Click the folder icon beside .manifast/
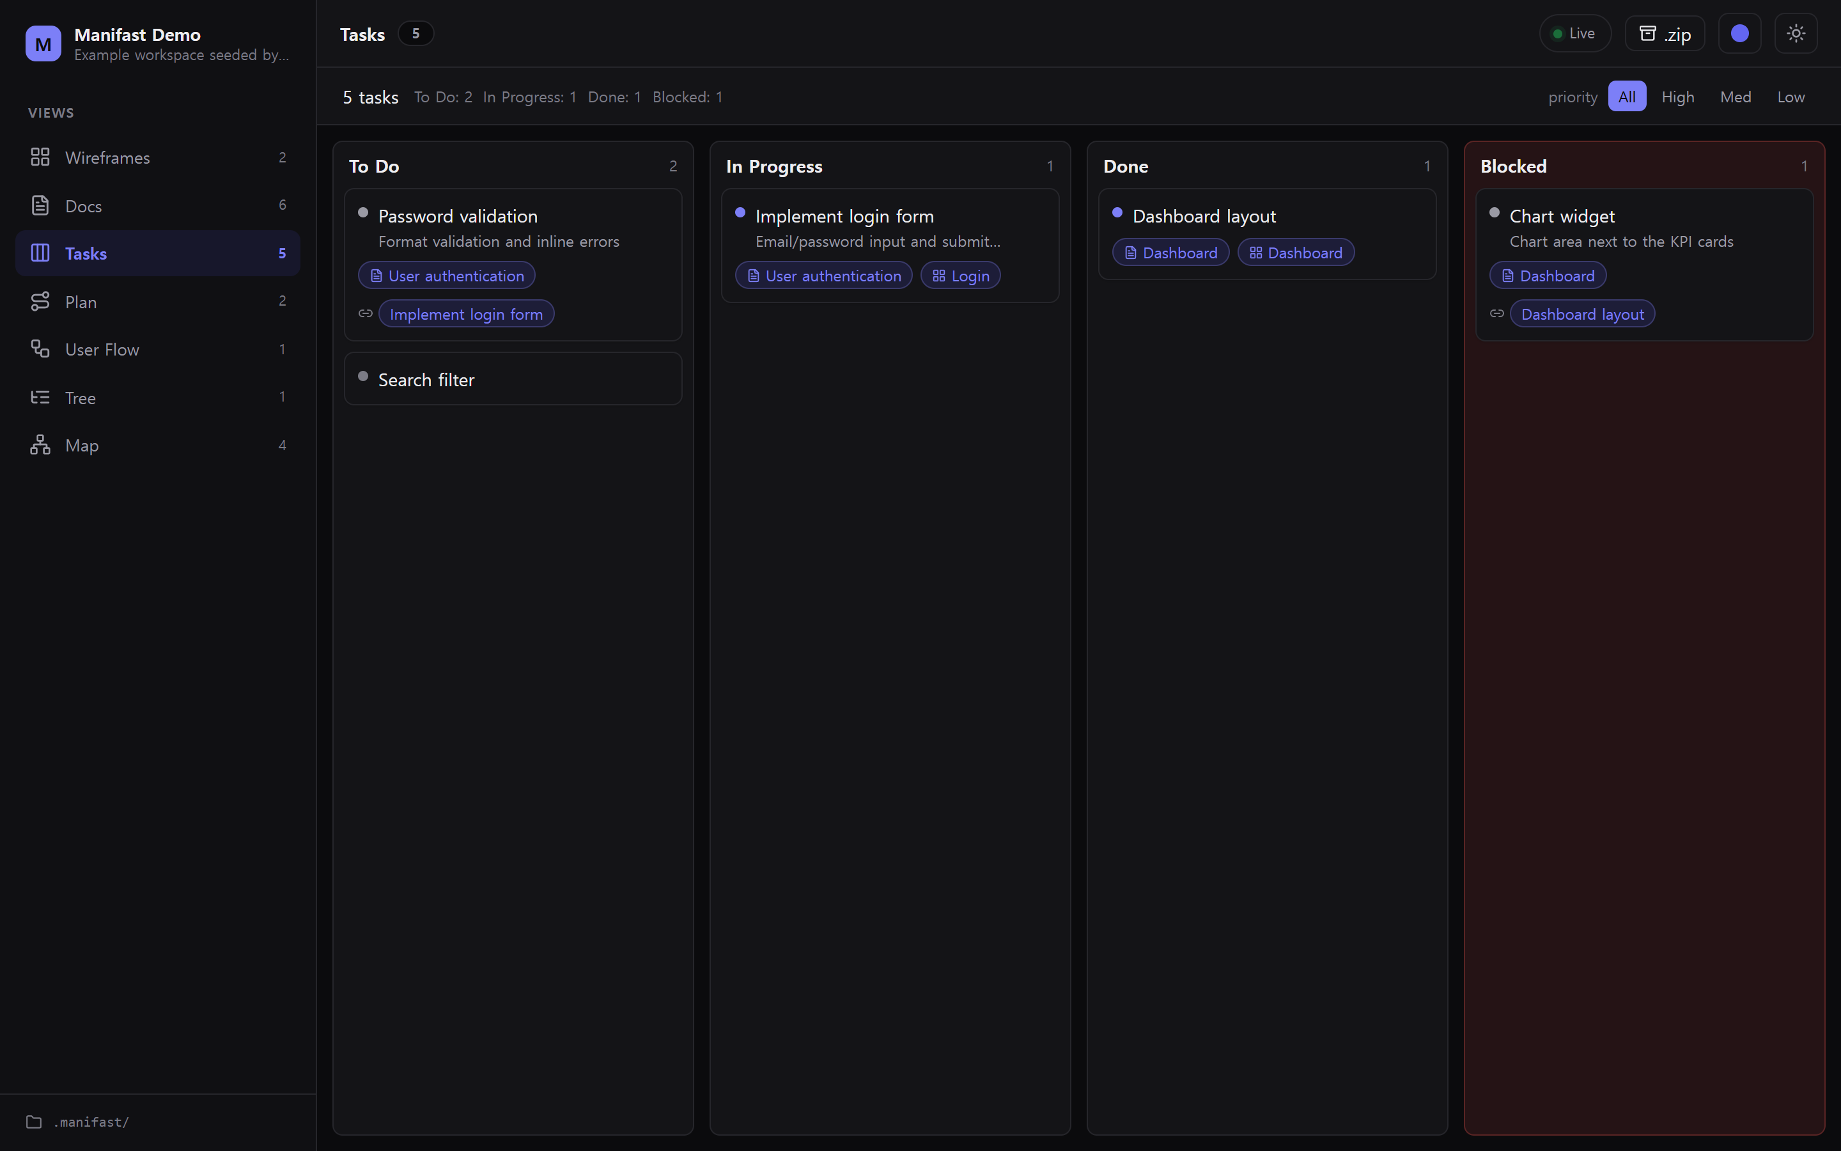1841x1151 pixels. tap(33, 1122)
